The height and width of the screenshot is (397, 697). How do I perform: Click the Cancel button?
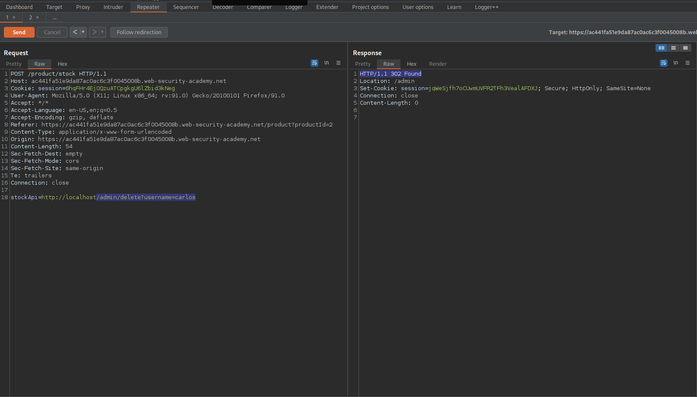coord(52,32)
